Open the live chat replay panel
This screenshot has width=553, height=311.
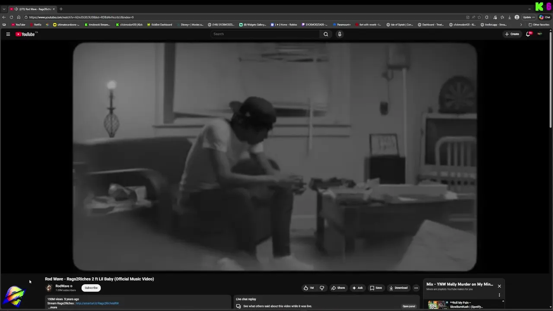(x=409, y=306)
